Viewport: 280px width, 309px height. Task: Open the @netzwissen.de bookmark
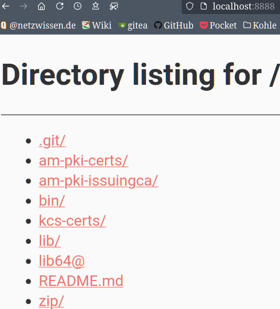coord(38,26)
